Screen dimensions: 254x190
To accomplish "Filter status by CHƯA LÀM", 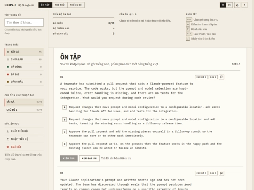I will coord(24,59).
